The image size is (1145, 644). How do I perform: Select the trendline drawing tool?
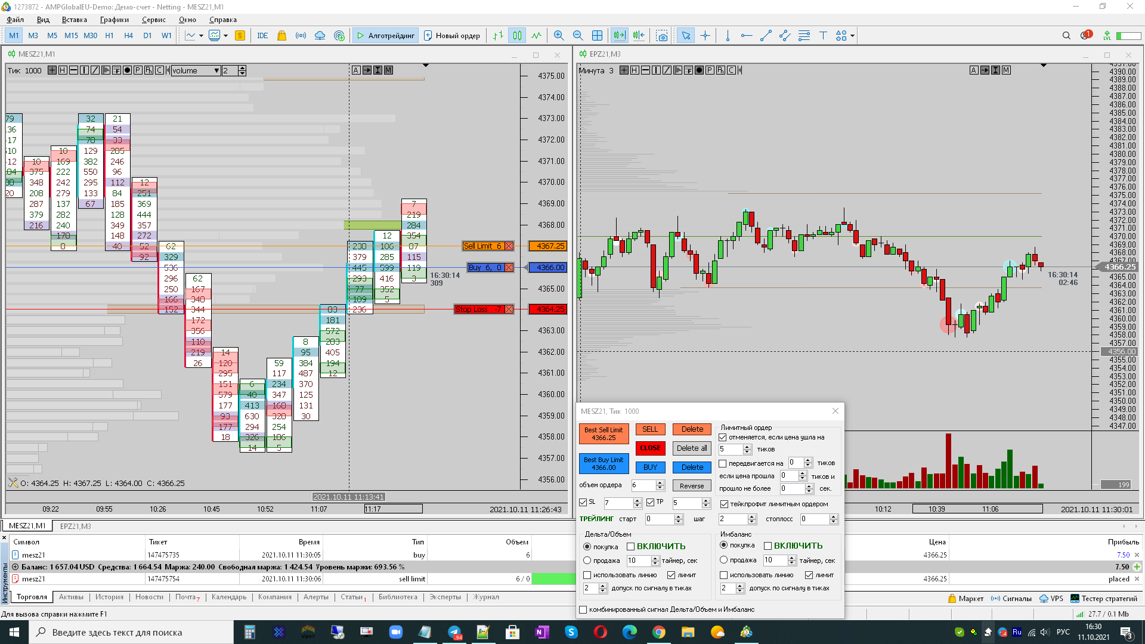[766, 36]
